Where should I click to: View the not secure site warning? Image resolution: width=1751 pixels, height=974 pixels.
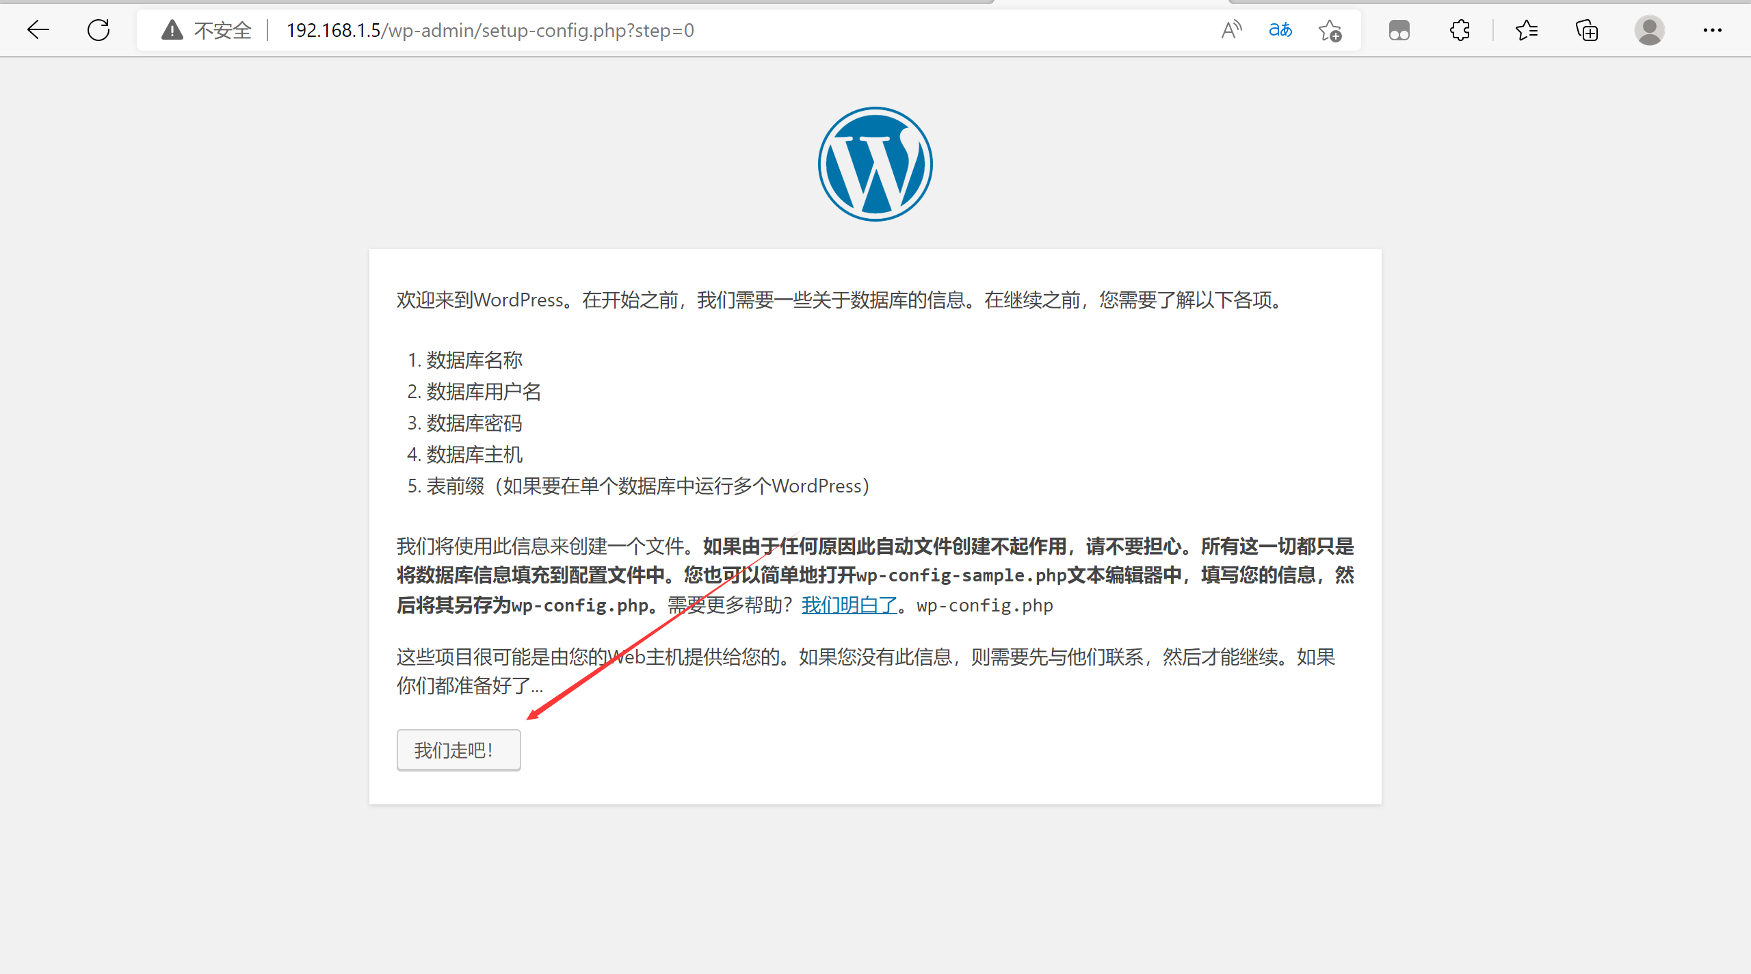point(172,30)
